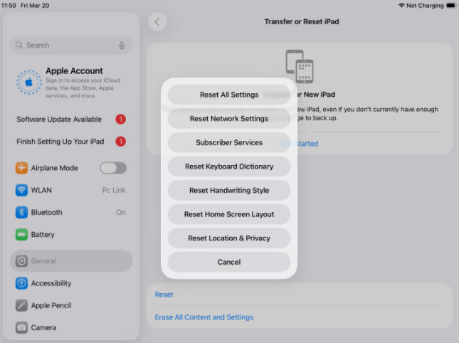Viewport: 459px width, 343px height.
Task: Cancel the reset menu
Action: (229, 262)
